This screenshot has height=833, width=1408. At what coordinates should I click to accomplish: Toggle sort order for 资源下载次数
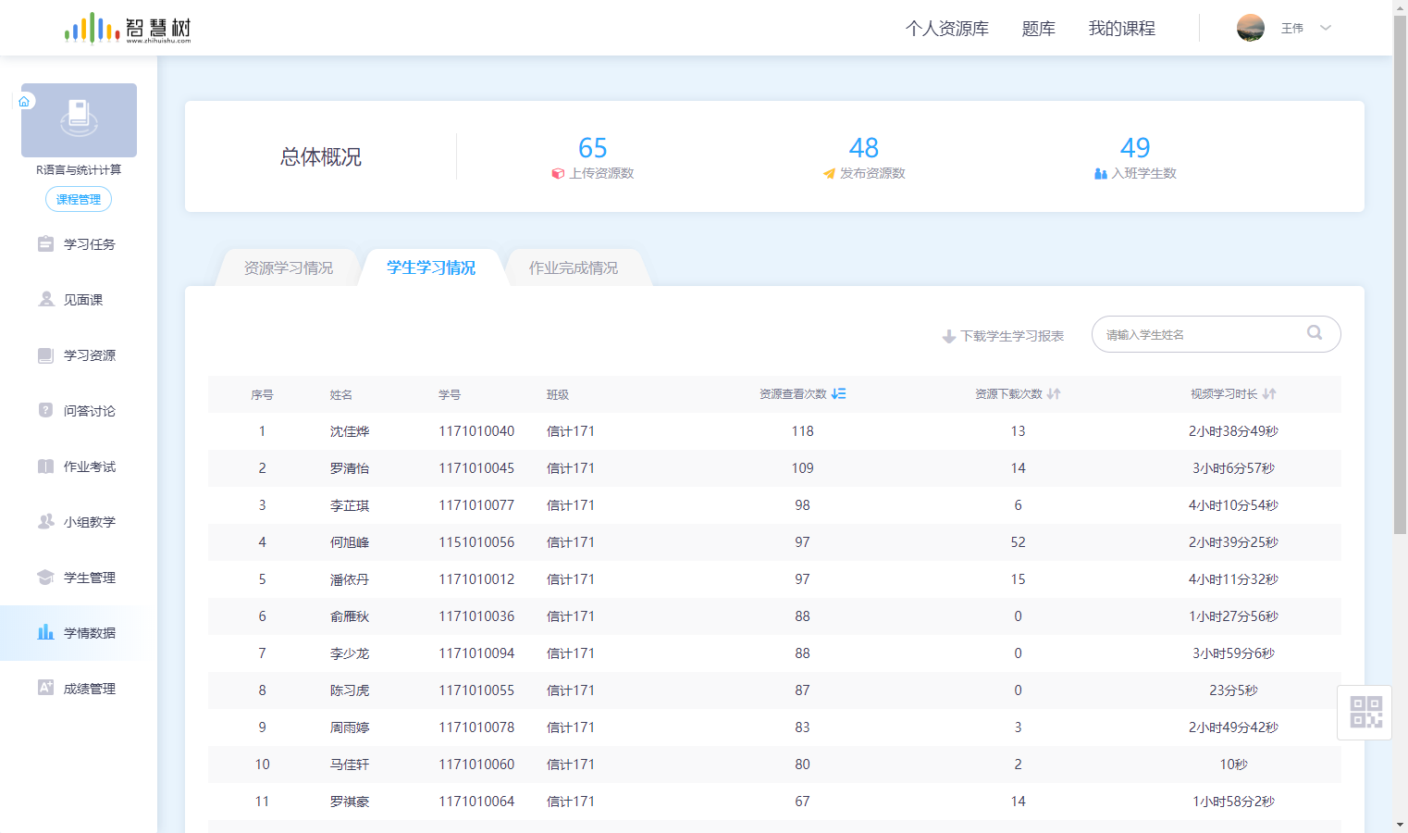point(1055,393)
